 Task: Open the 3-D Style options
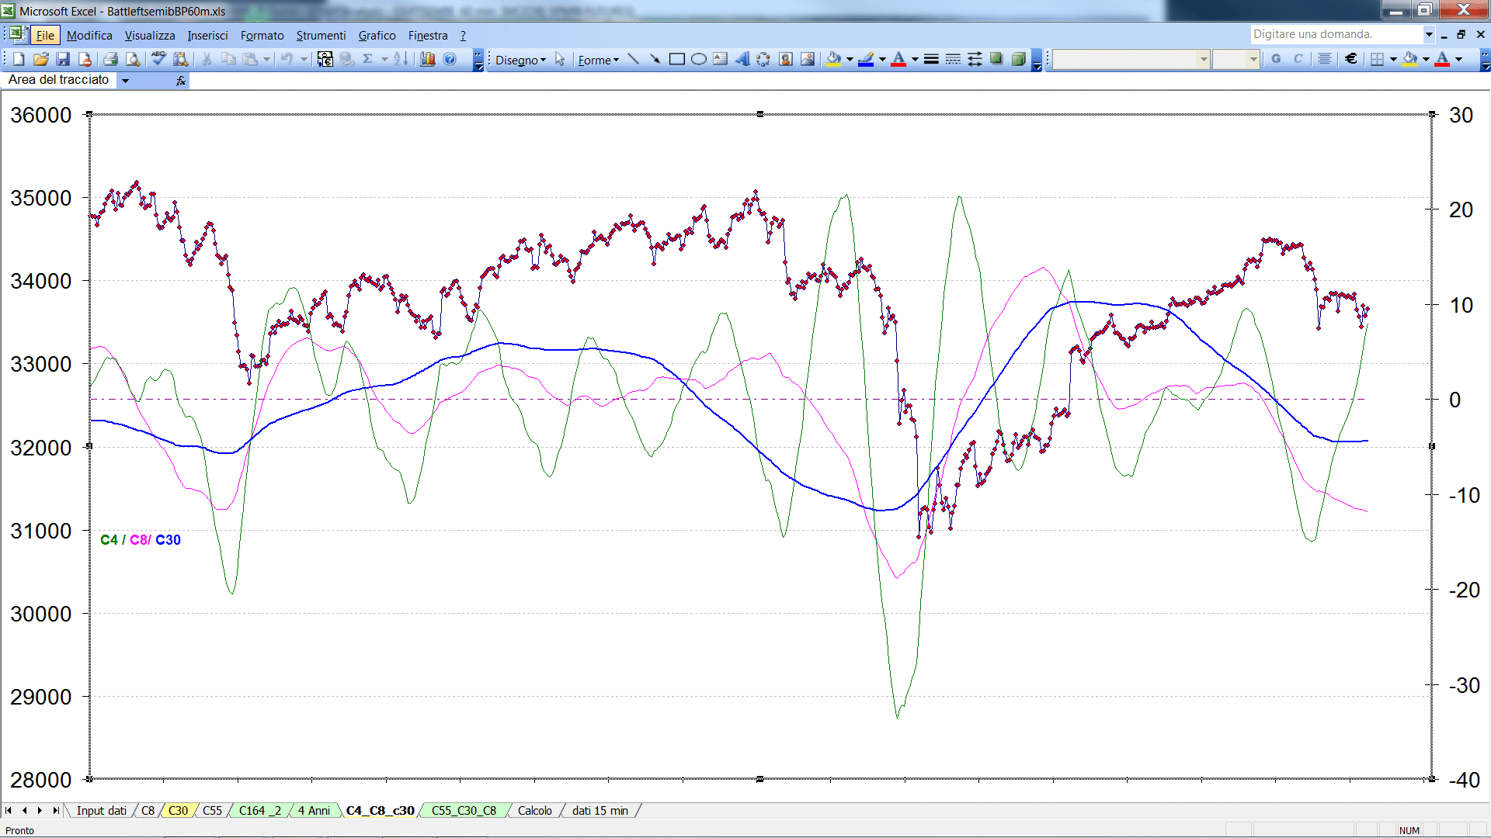[x=1018, y=60]
